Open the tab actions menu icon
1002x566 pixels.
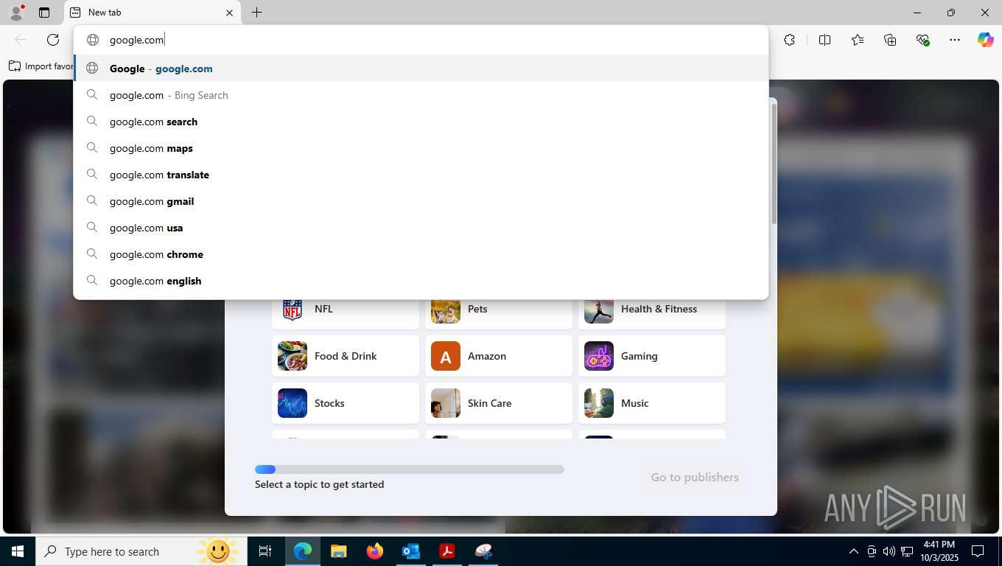pos(44,13)
